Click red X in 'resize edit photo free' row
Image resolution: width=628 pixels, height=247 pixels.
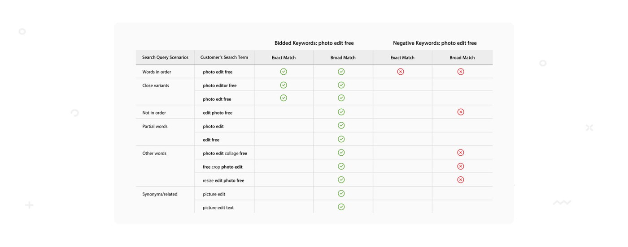pos(461,180)
